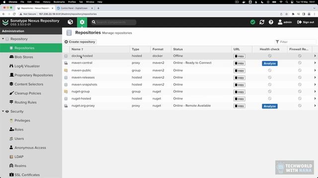Select the docker-hosted repository name
Viewport: 318px width, 178px height.
(x=82, y=56)
